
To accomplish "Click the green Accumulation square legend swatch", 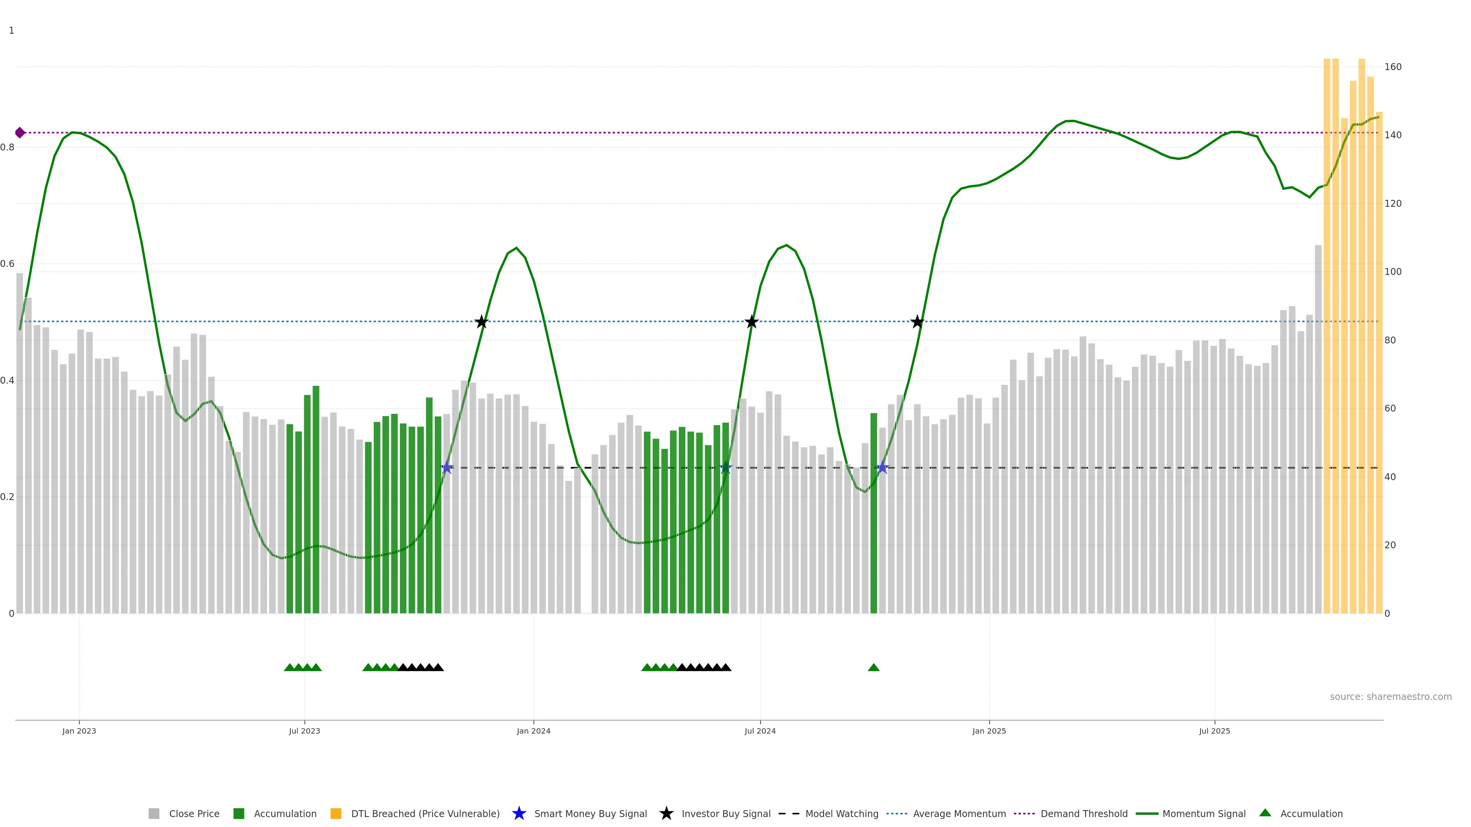I will [239, 813].
